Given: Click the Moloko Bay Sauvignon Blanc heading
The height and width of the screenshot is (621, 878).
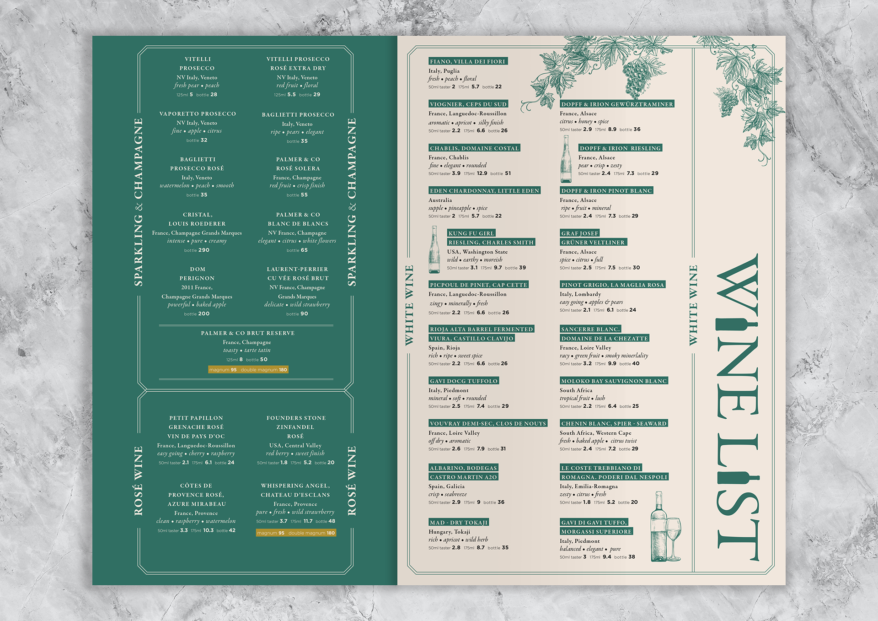Looking at the screenshot, I should (614, 381).
